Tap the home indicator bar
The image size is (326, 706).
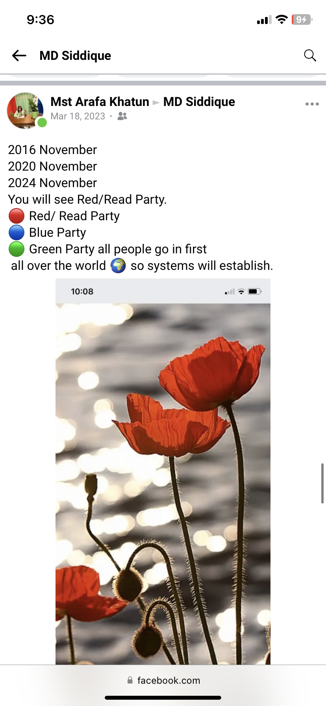click(x=163, y=698)
